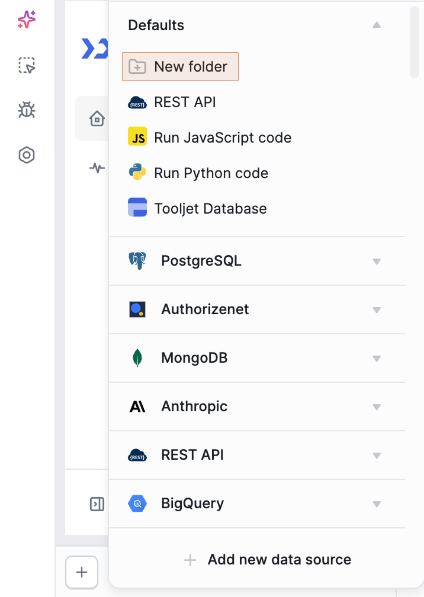424x597 pixels.
Task: Select the inspector cursor icon in sidebar
Action: click(27, 65)
